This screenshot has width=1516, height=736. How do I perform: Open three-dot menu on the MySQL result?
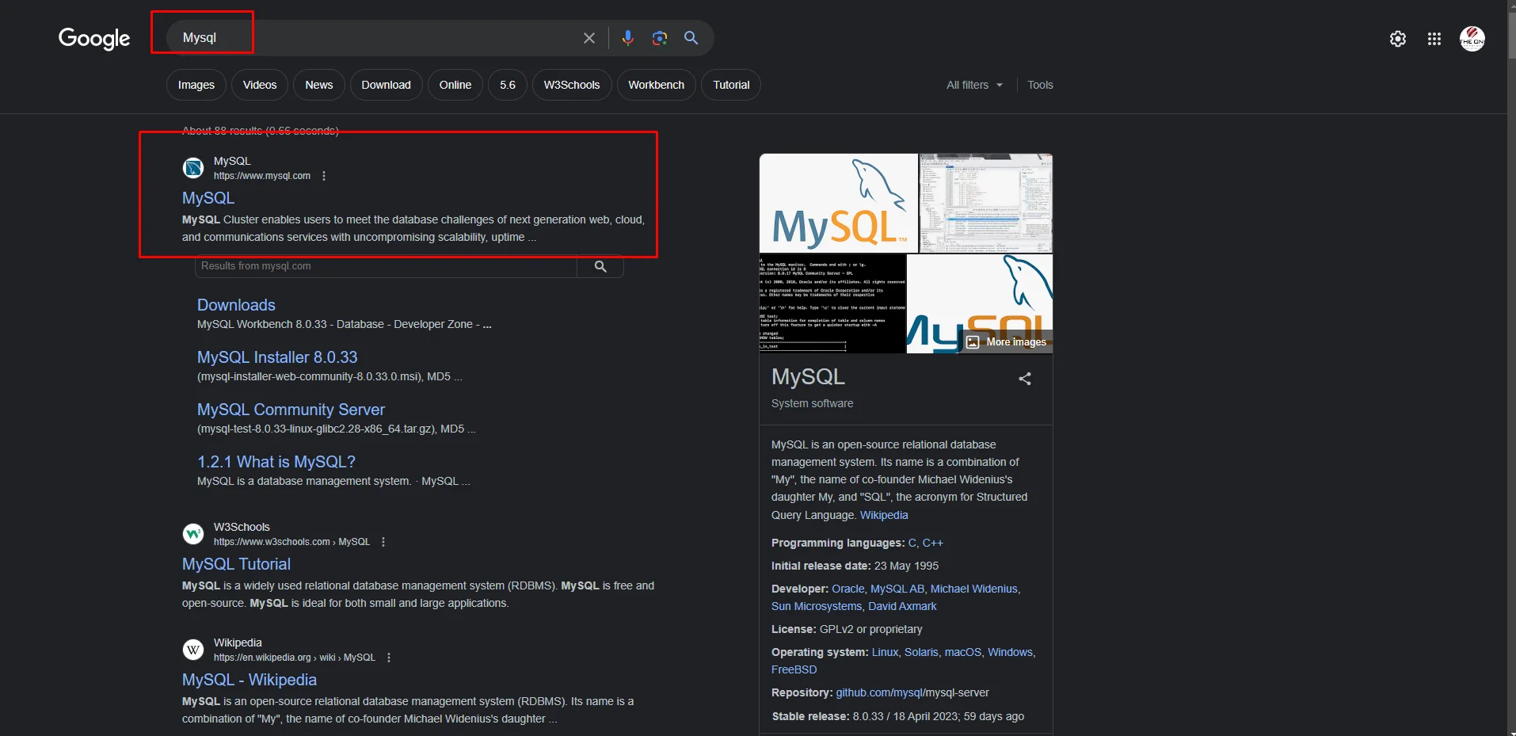pyautogui.click(x=322, y=175)
